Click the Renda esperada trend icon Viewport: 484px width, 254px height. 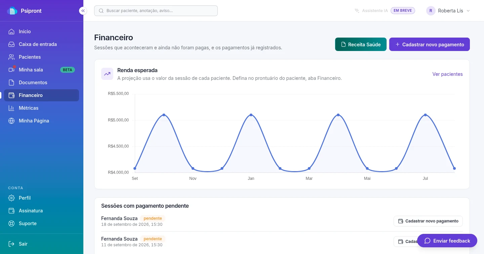(x=107, y=74)
